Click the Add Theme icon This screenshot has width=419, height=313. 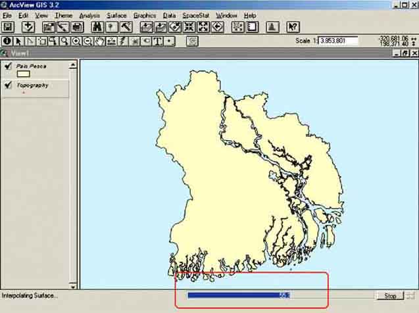28,27
